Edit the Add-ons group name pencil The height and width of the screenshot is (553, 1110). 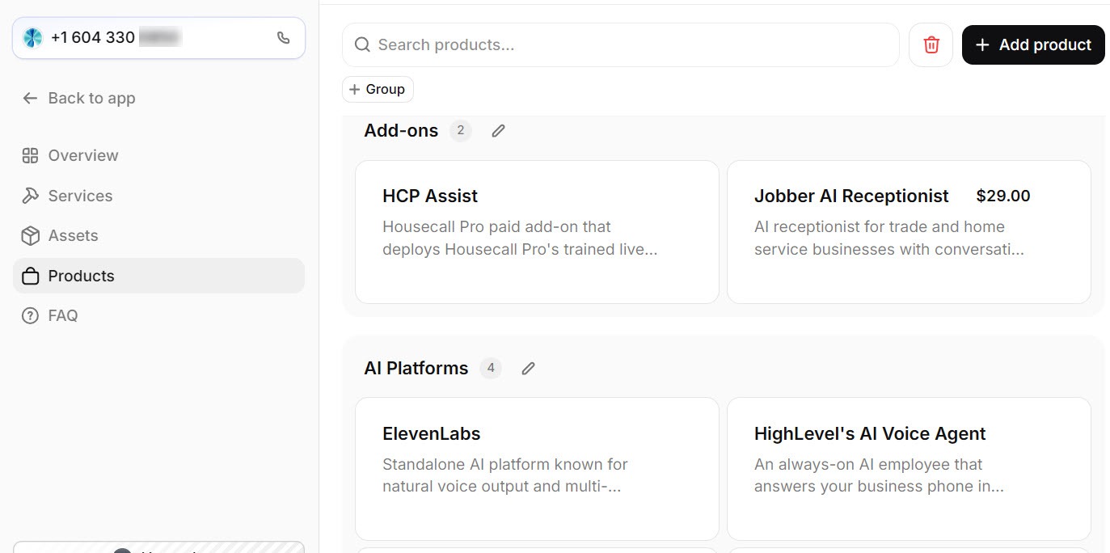pyautogui.click(x=498, y=130)
